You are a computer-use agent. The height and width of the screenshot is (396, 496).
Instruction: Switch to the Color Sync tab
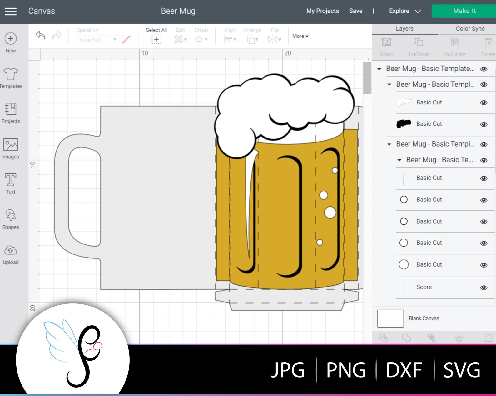coord(470,29)
